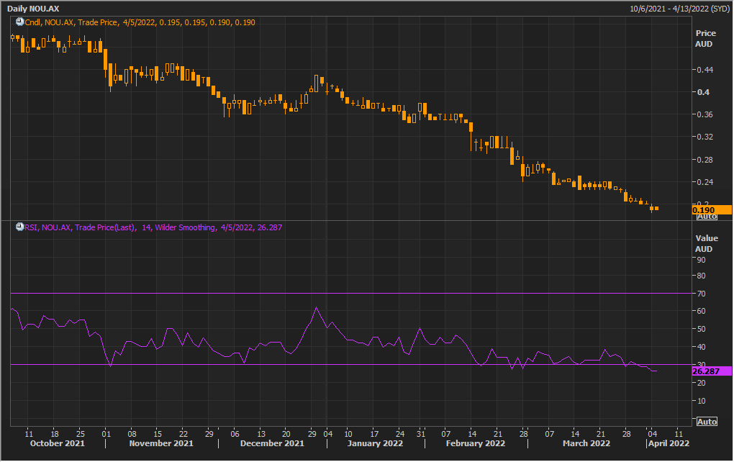Image resolution: width=734 pixels, height=462 pixels.
Task: Click the 10/6/2021 - 4/13/2022 (SYD) date range
Action: click(679, 9)
